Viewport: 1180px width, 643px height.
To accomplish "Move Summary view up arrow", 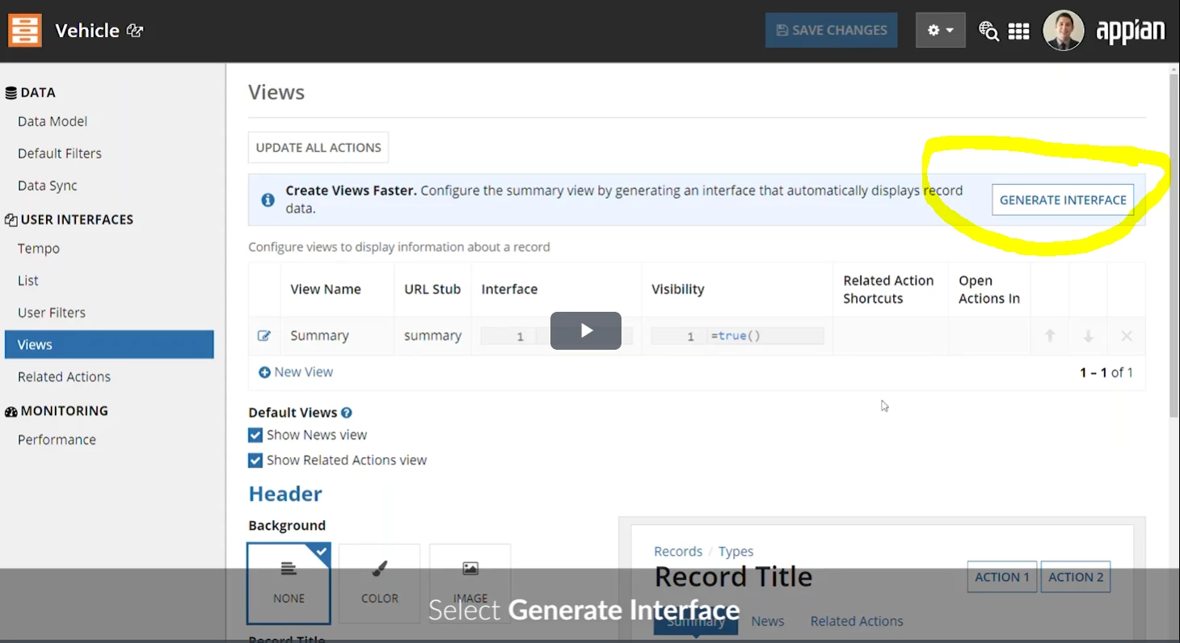I will point(1050,336).
